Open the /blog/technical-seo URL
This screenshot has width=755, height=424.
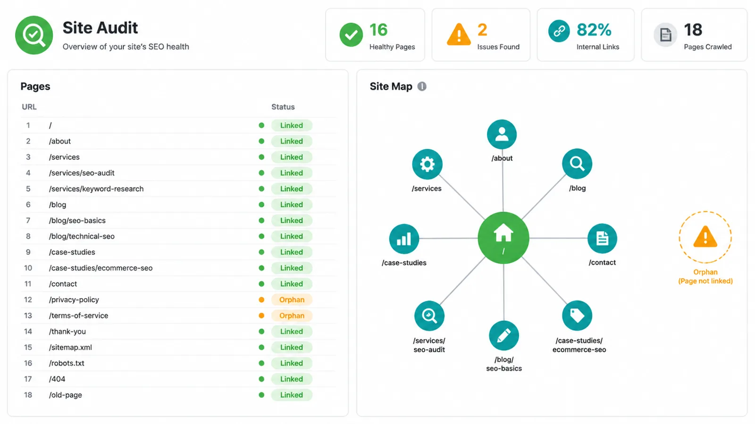coord(82,236)
